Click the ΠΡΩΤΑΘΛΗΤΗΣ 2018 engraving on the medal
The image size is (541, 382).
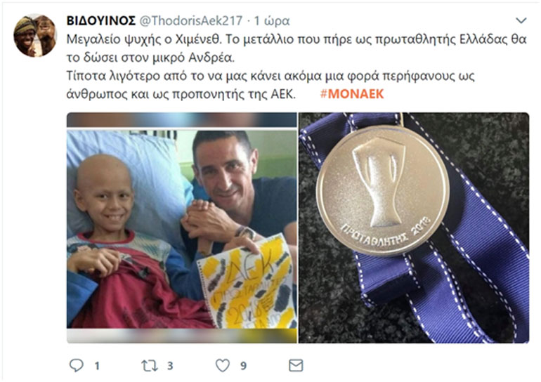[386, 232]
